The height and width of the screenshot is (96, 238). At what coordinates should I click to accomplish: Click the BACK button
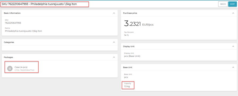223,4
